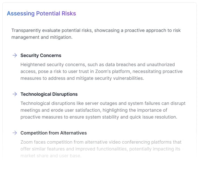199x171 pixels.
Task: Click the "Security Concerns" heading
Action: (41, 55)
